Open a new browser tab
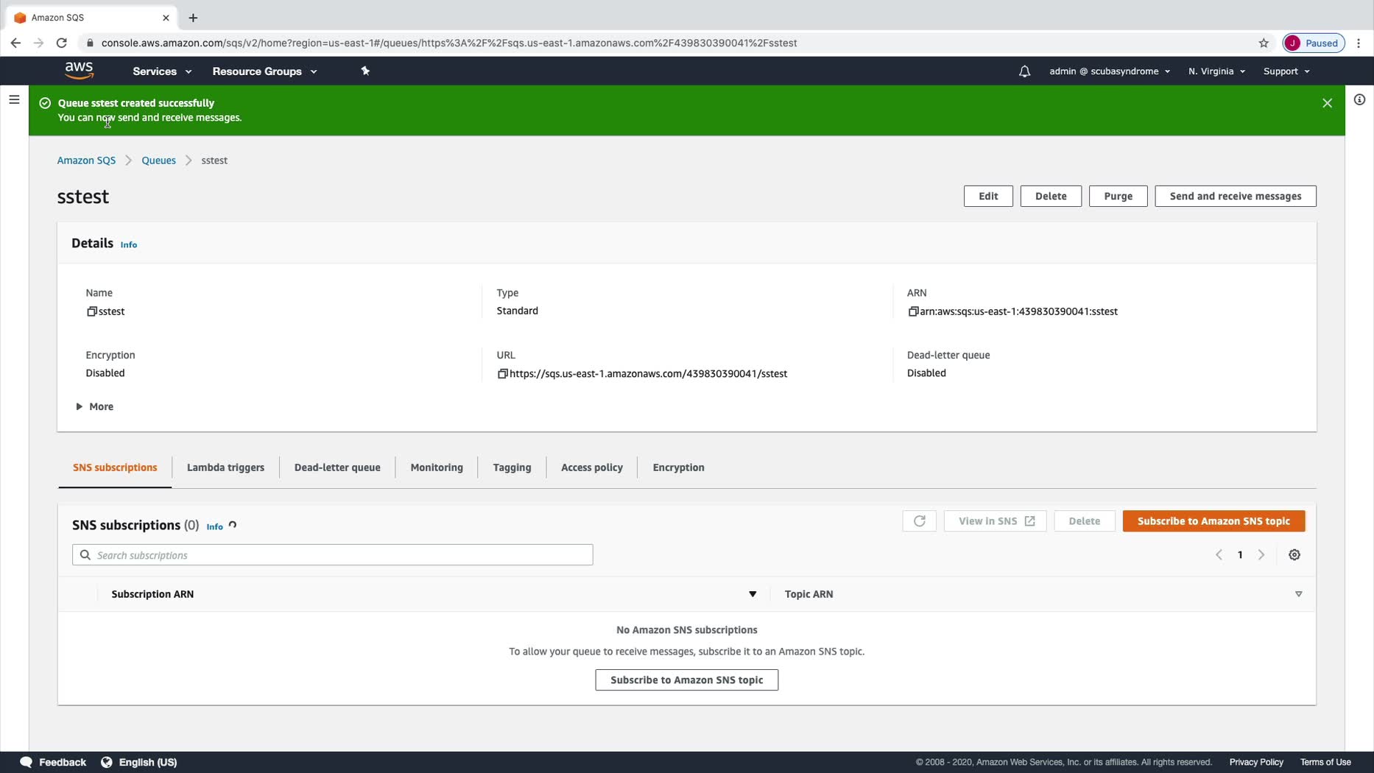Screen dimensions: 1374x773 (x=193, y=18)
